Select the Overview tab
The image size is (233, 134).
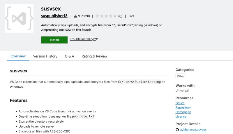pyautogui.click(x=18, y=56)
